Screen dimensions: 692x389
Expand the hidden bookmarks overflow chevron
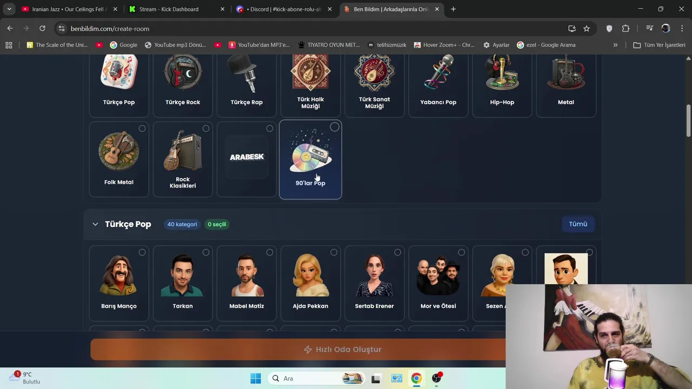(615, 45)
